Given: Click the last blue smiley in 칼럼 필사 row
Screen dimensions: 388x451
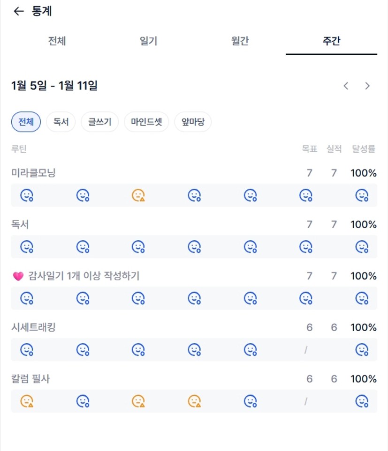Looking at the screenshot, I should [x=361, y=401].
